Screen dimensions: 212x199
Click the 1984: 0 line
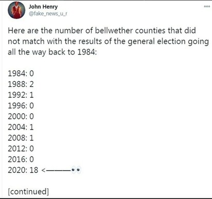[x=21, y=74]
